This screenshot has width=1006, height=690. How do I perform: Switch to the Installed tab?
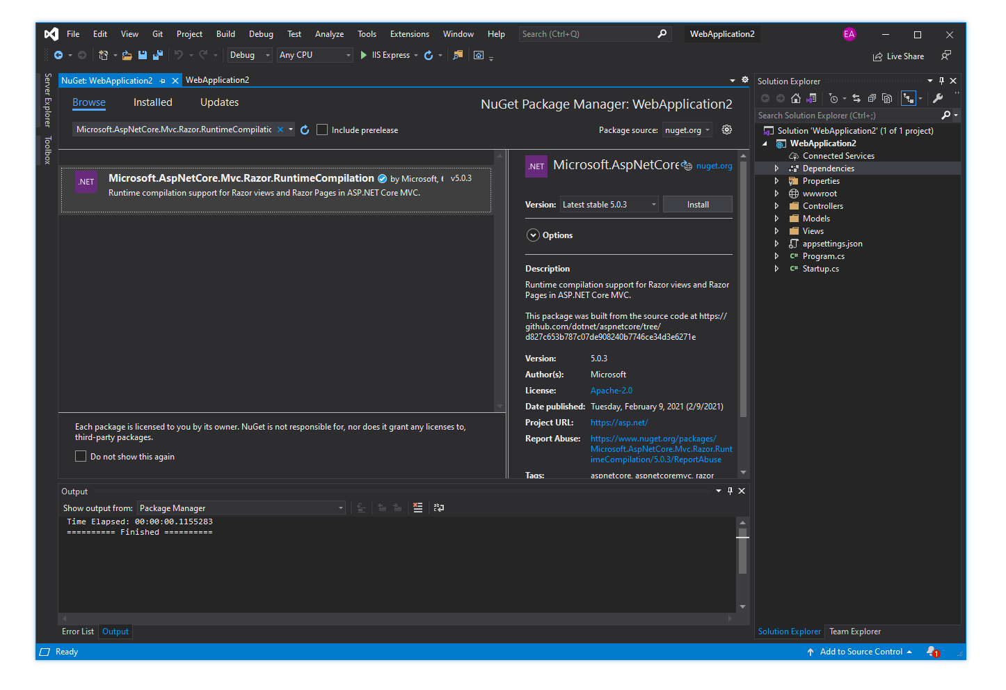click(x=153, y=102)
